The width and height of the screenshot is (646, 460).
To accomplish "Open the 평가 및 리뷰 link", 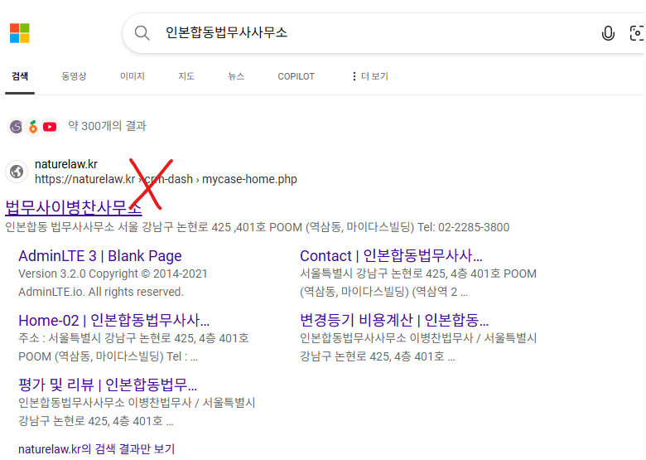I will (108, 385).
